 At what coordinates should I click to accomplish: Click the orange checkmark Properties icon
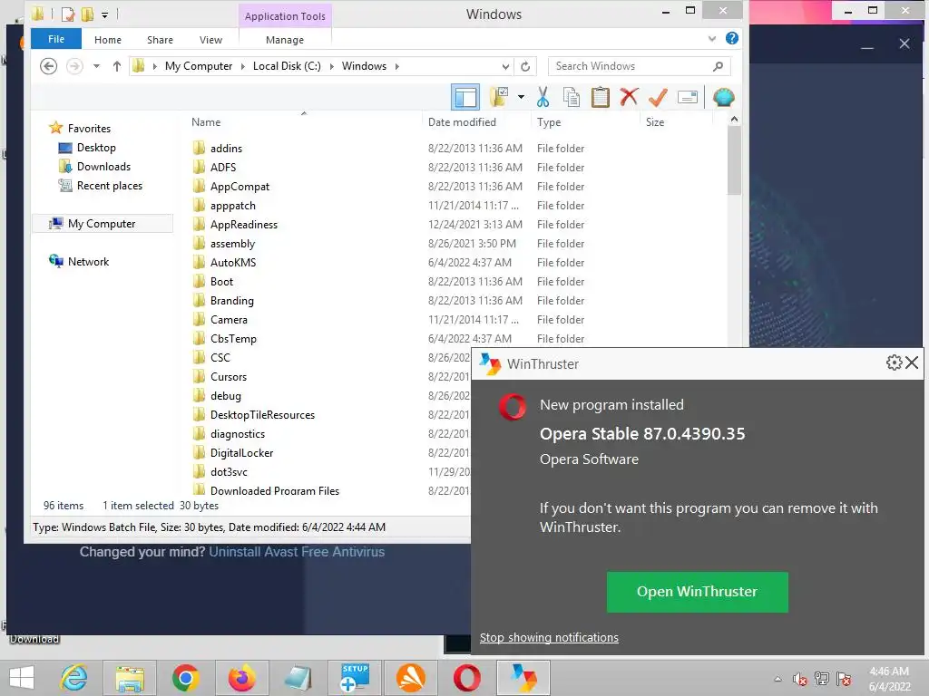pos(658,97)
